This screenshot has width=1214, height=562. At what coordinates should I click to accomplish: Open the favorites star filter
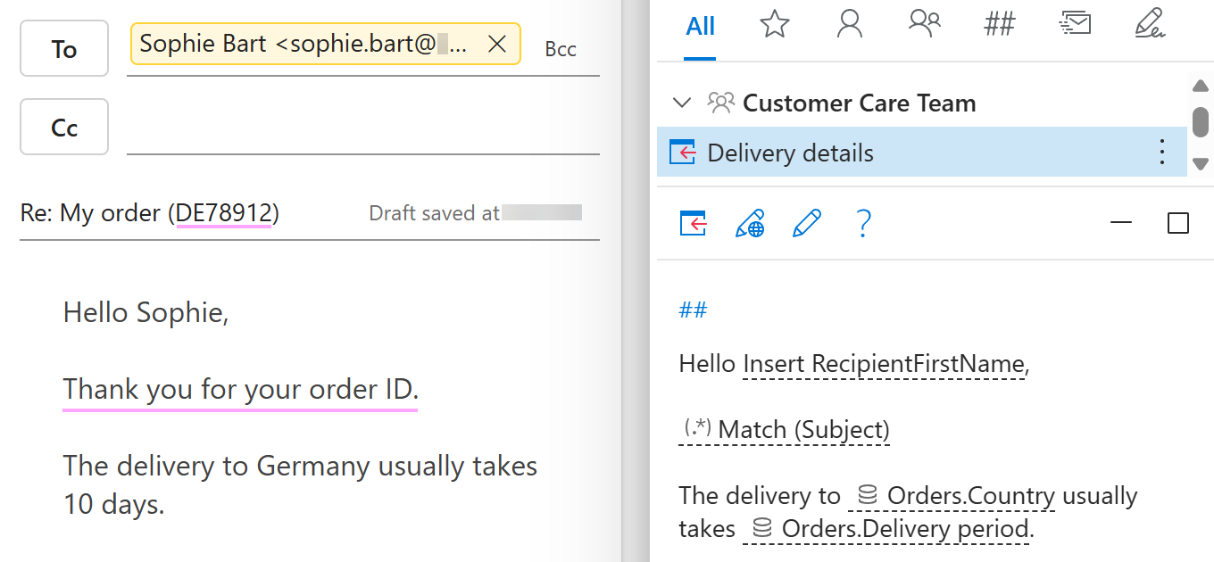point(774,25)
